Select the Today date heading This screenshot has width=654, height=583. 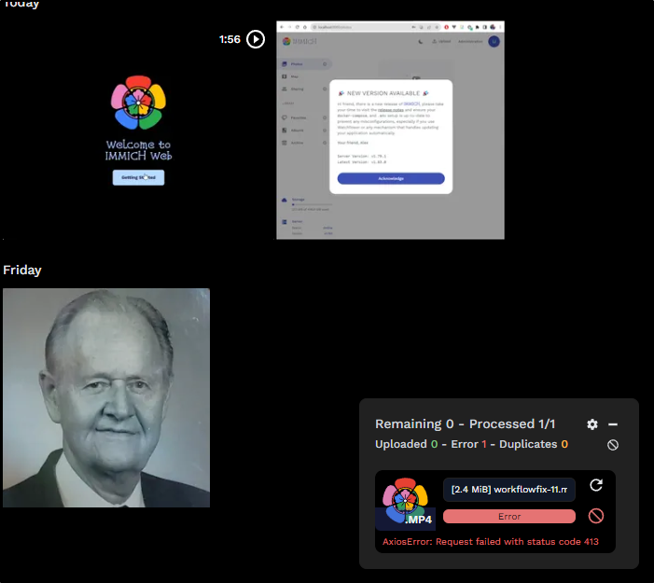pos(21,4)
